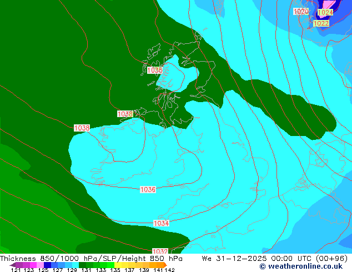Click the orange arrow at legend's right end
Image resolution: width=352 pixels, height=272 pixels.
click(x=165, y=265)
